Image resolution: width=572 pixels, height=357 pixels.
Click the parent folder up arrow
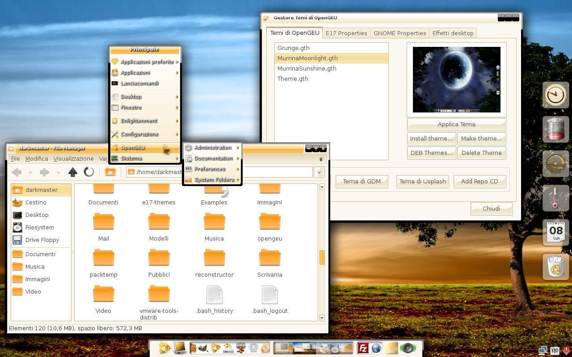[73, 172]
